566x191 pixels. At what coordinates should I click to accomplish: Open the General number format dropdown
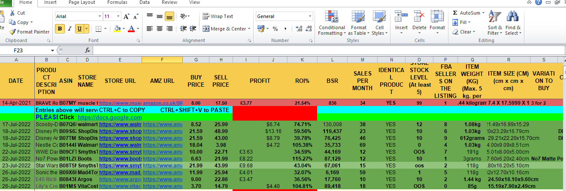point(310,16)
